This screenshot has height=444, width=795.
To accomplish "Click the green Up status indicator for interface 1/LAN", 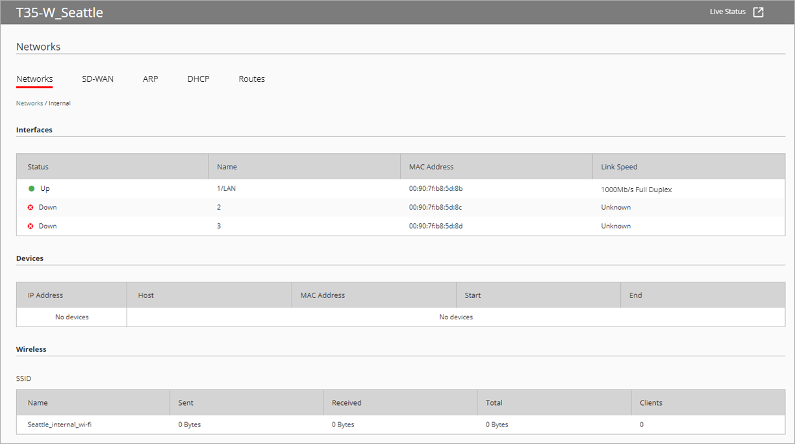I will click(30, 188).
